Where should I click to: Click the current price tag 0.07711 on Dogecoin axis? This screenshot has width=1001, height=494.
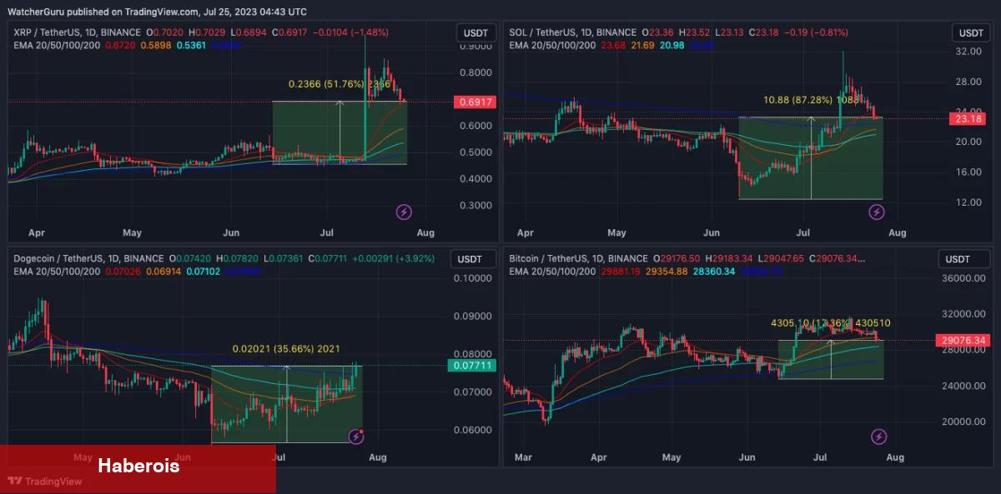(x=471, y=365)
